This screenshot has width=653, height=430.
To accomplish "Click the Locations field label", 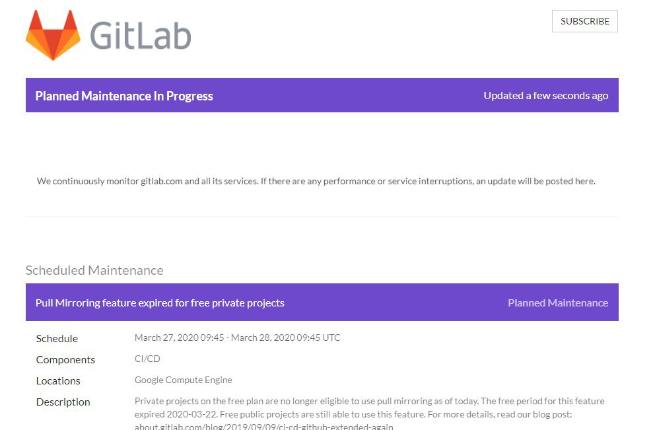I will pos(58,381).
